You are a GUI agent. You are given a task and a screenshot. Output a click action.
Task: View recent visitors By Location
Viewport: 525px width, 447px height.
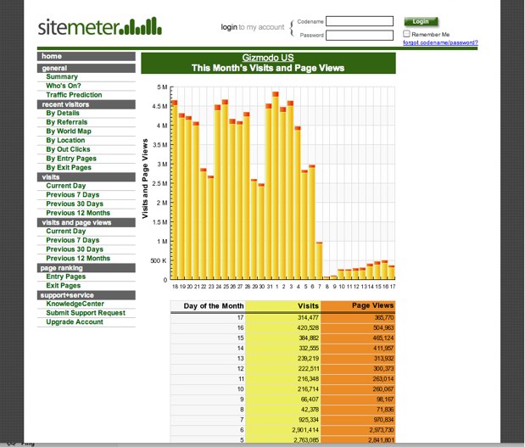[65, 140]
